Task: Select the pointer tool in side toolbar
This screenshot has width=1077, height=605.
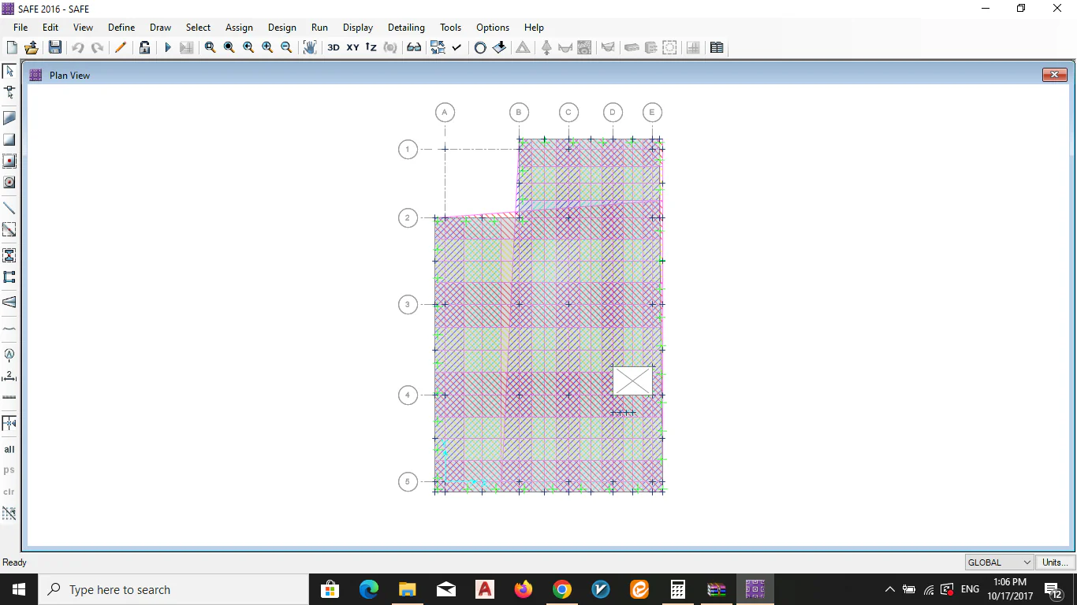Action: pos(9,71)
